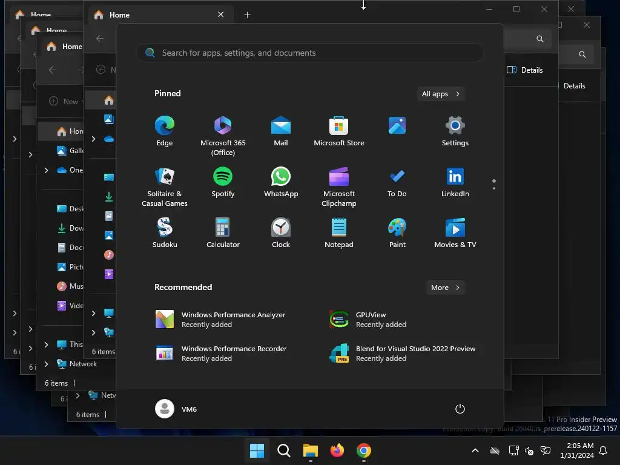Click search icon in front Explorer window
620x465 pixels.
tap(539, 38)
